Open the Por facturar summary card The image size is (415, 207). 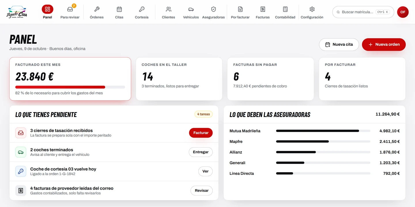[x=362, y=79]
